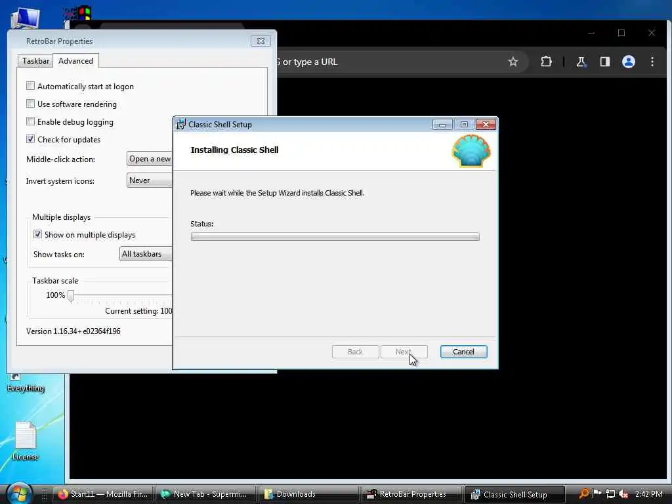Open Downloads folder from taskbar
Screen dimensions: 672x504
pyautogui.click(x=308, y=494)
